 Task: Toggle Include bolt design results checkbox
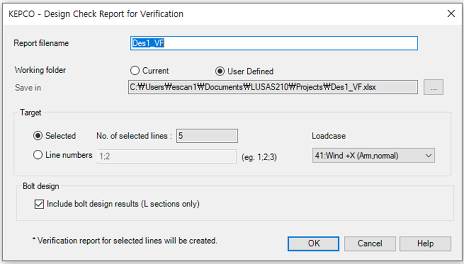point(40,204)
